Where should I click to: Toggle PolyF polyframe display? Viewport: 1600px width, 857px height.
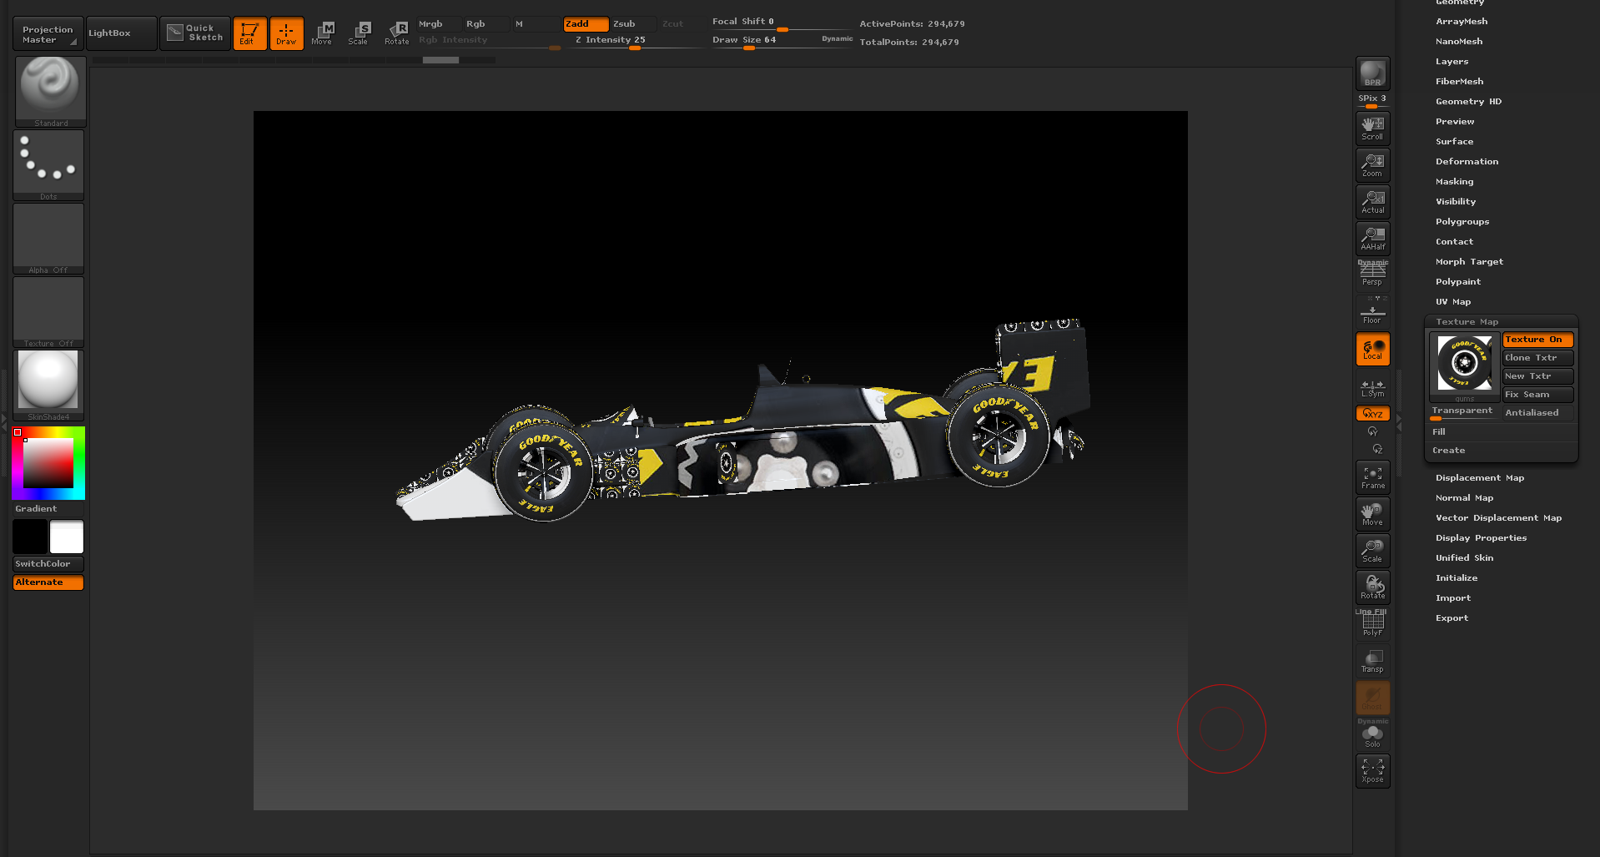1372,623
